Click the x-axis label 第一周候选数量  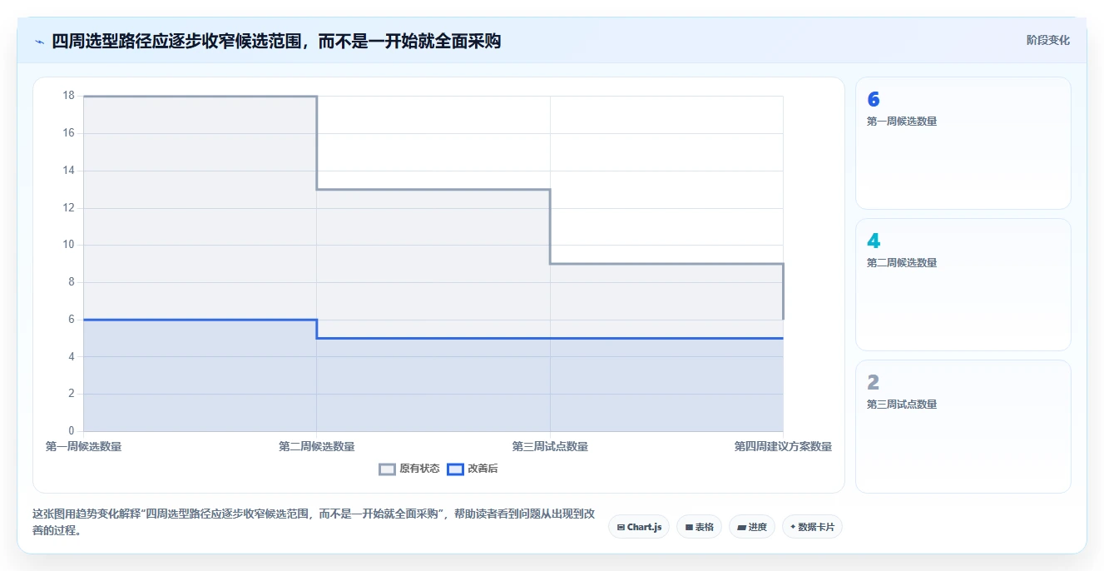pyautogui.click(x=83, y=447)
